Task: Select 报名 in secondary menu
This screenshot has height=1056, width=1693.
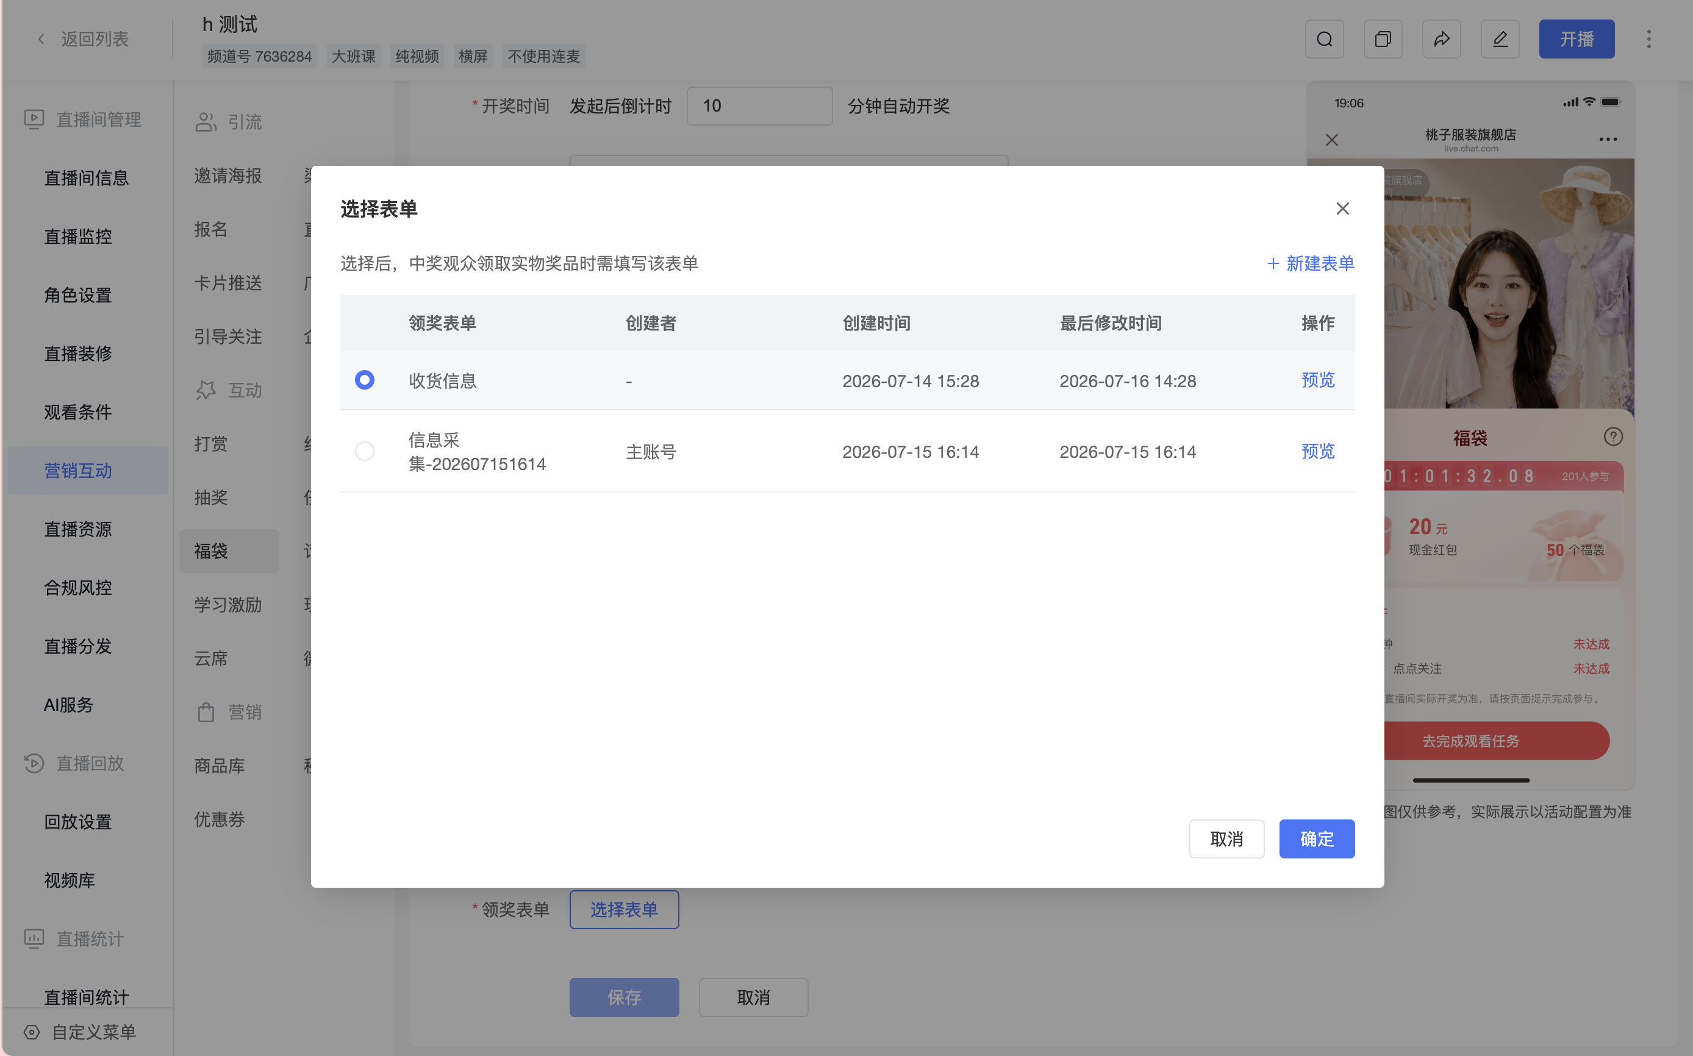Action: 211,230
